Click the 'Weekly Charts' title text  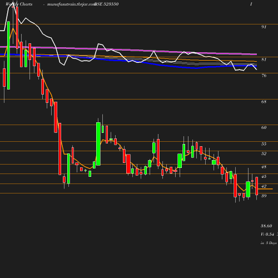(19, 4)
